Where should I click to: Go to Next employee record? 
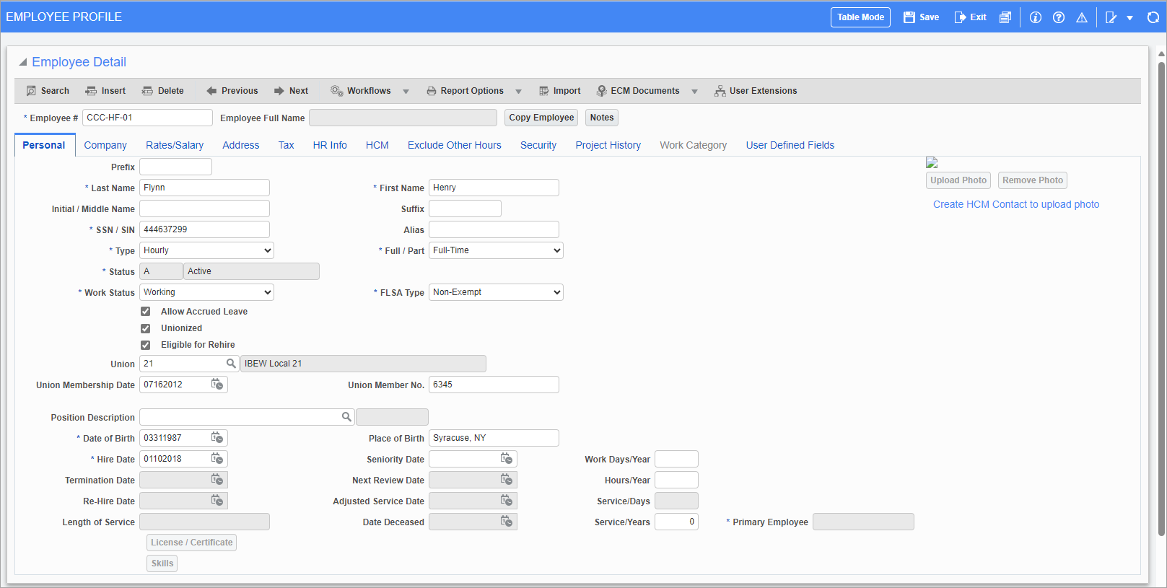coord(291,91)
